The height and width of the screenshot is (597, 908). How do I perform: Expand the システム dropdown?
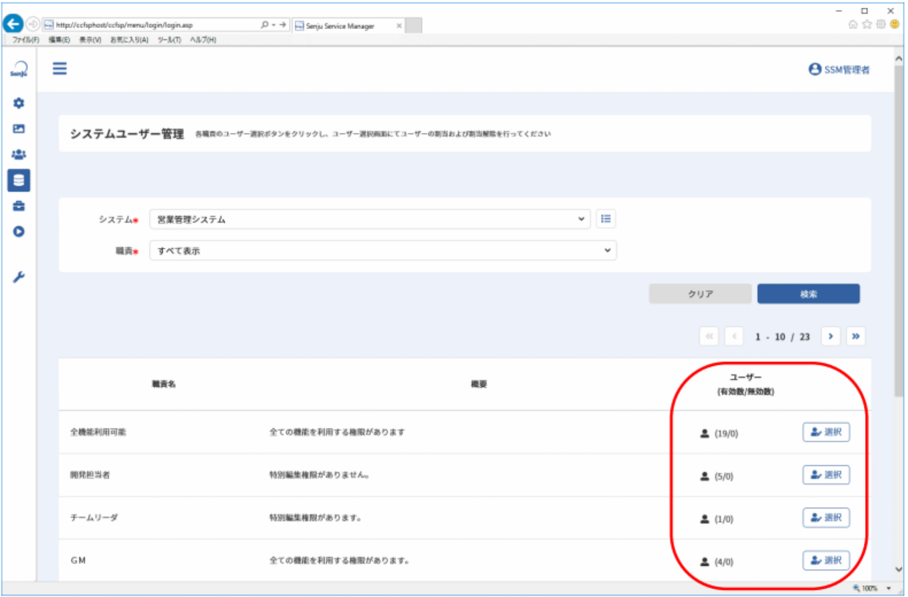point(370,219)
